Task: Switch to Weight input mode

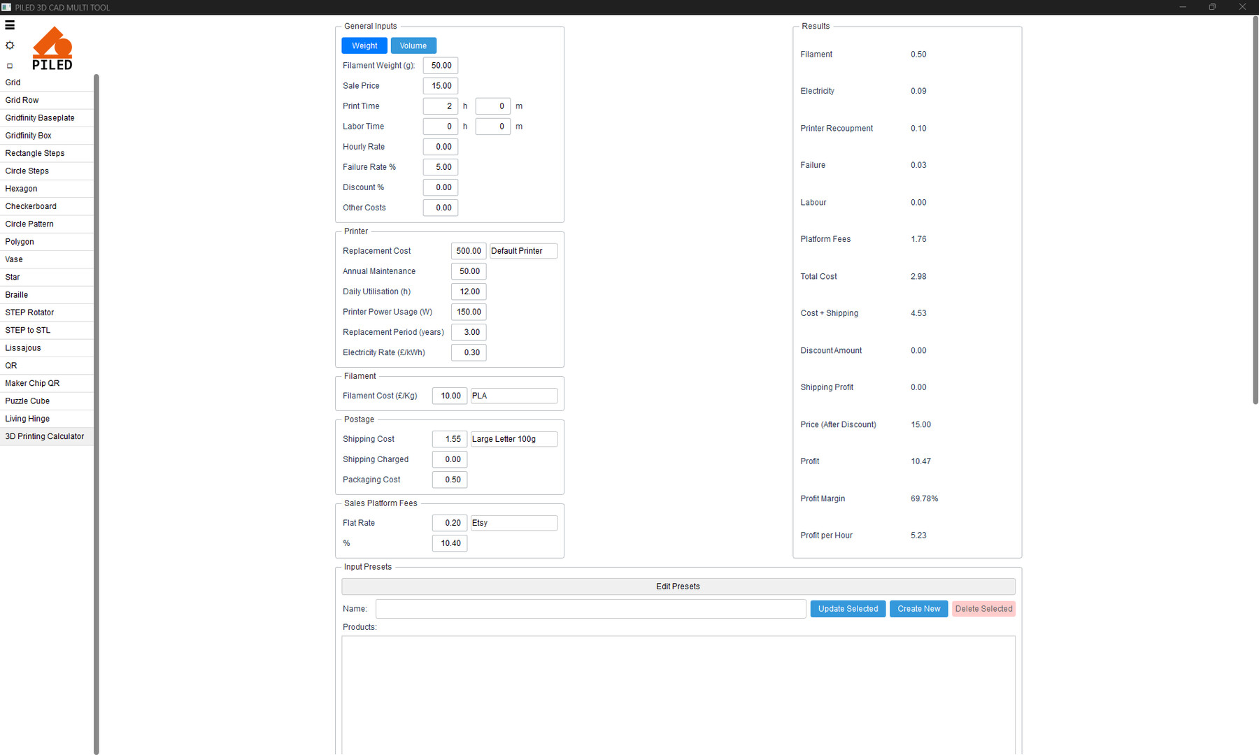Action: pos(364,45)
